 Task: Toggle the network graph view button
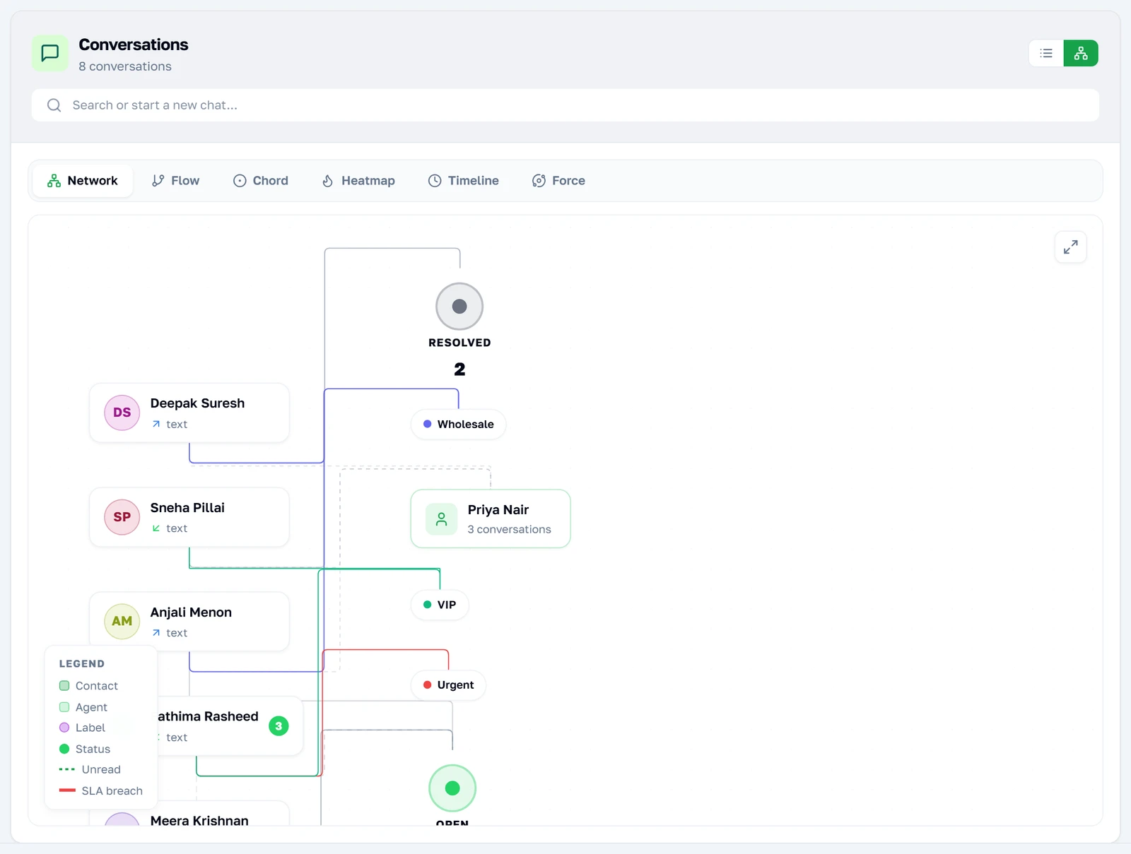coord(1081,53)
